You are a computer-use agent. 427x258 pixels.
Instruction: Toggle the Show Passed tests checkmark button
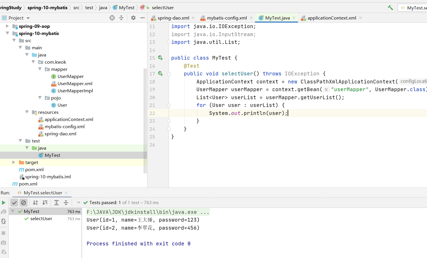point(14,203)
